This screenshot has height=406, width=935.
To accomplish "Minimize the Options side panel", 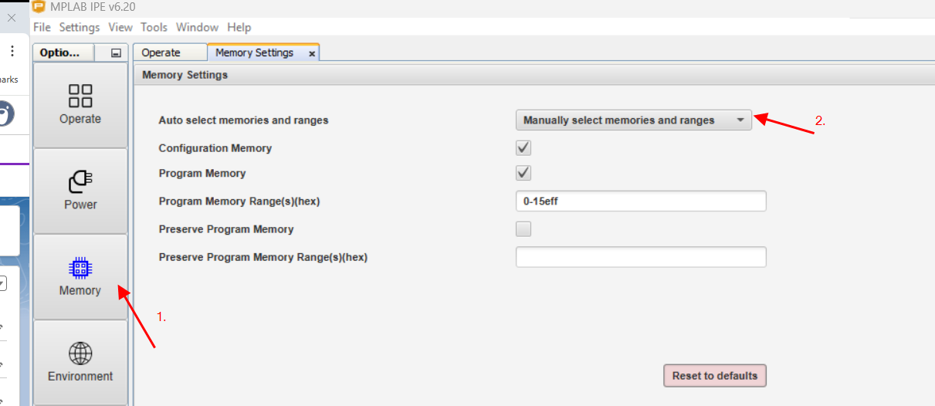I will 117,53.
